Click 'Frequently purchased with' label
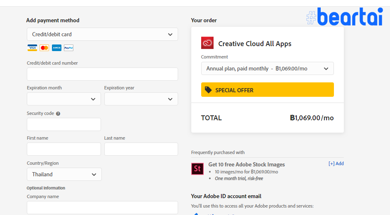390x215 pixels. point(218,152)
